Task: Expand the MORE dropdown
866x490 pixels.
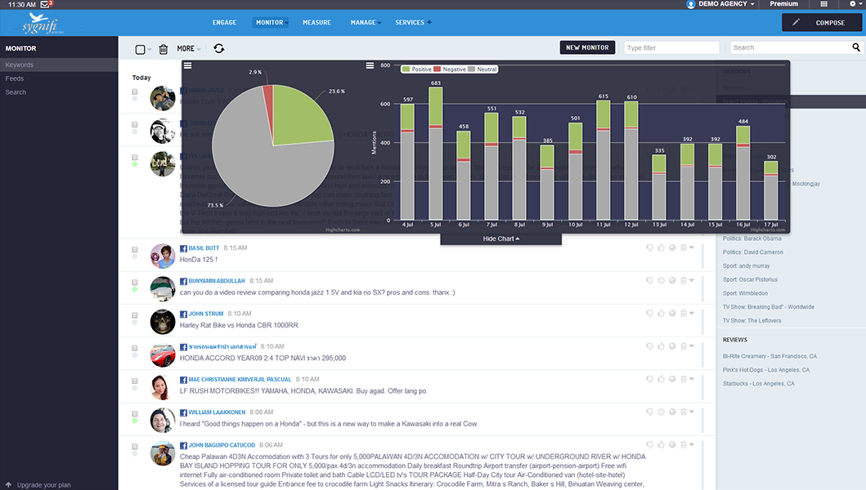Action: coord(188,49)
